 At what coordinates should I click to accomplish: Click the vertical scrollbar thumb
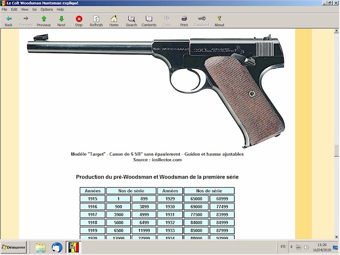[336, 151]
